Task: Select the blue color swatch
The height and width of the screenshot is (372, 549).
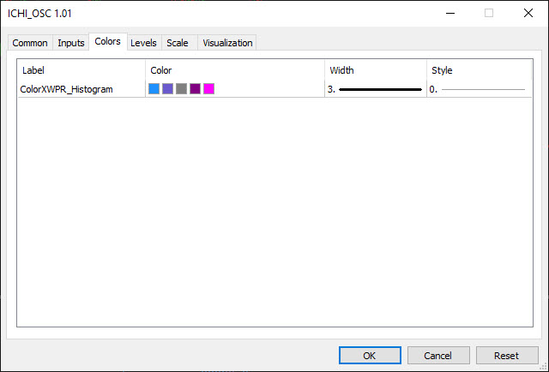Action: click(154, 88)
